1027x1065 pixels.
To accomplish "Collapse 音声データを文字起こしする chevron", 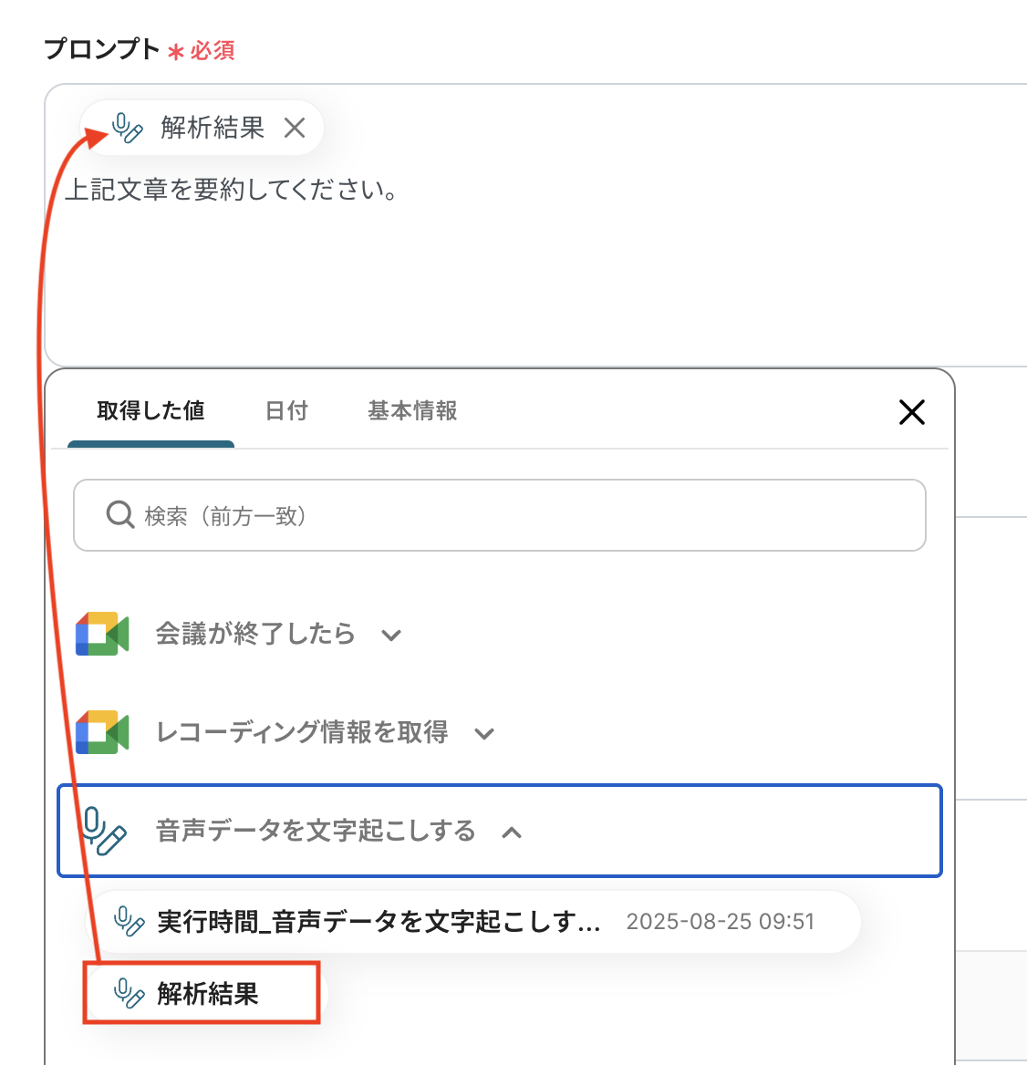I will click(x=513, y=832).
